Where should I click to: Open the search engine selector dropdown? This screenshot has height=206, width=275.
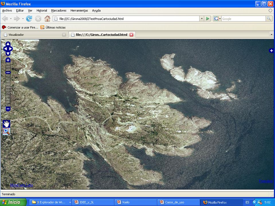[217, 19]
